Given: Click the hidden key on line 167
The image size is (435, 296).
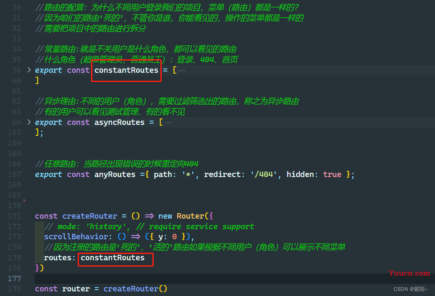Looking at the screenshot, I should (301, 174).
